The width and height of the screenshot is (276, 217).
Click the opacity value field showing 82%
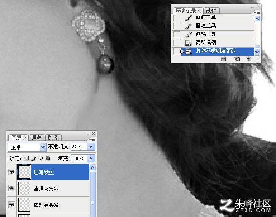(79, 147)
